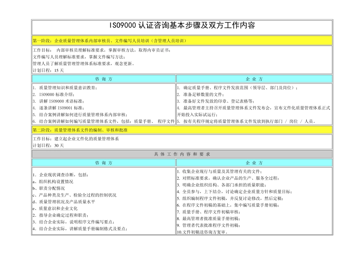Click '1. 收集企业现行与质量及其管理有关的文件'
Viewport: 364px width, 257px height.
click(x=220, y=171)
